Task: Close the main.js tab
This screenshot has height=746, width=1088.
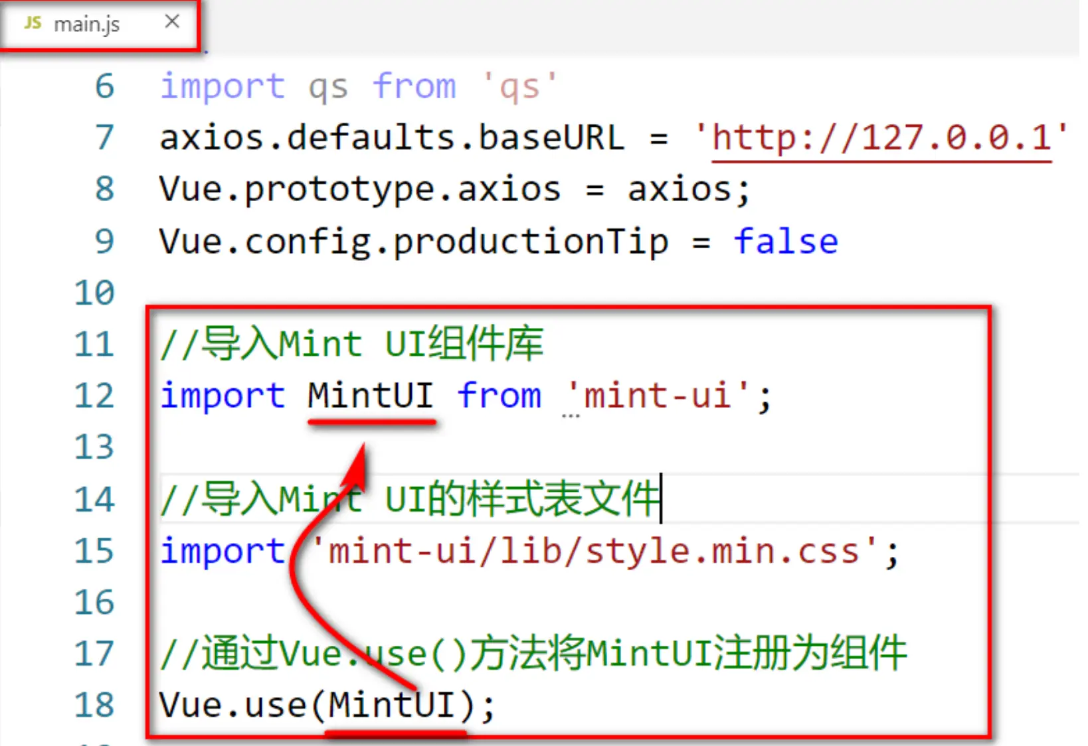Action: 172,22
